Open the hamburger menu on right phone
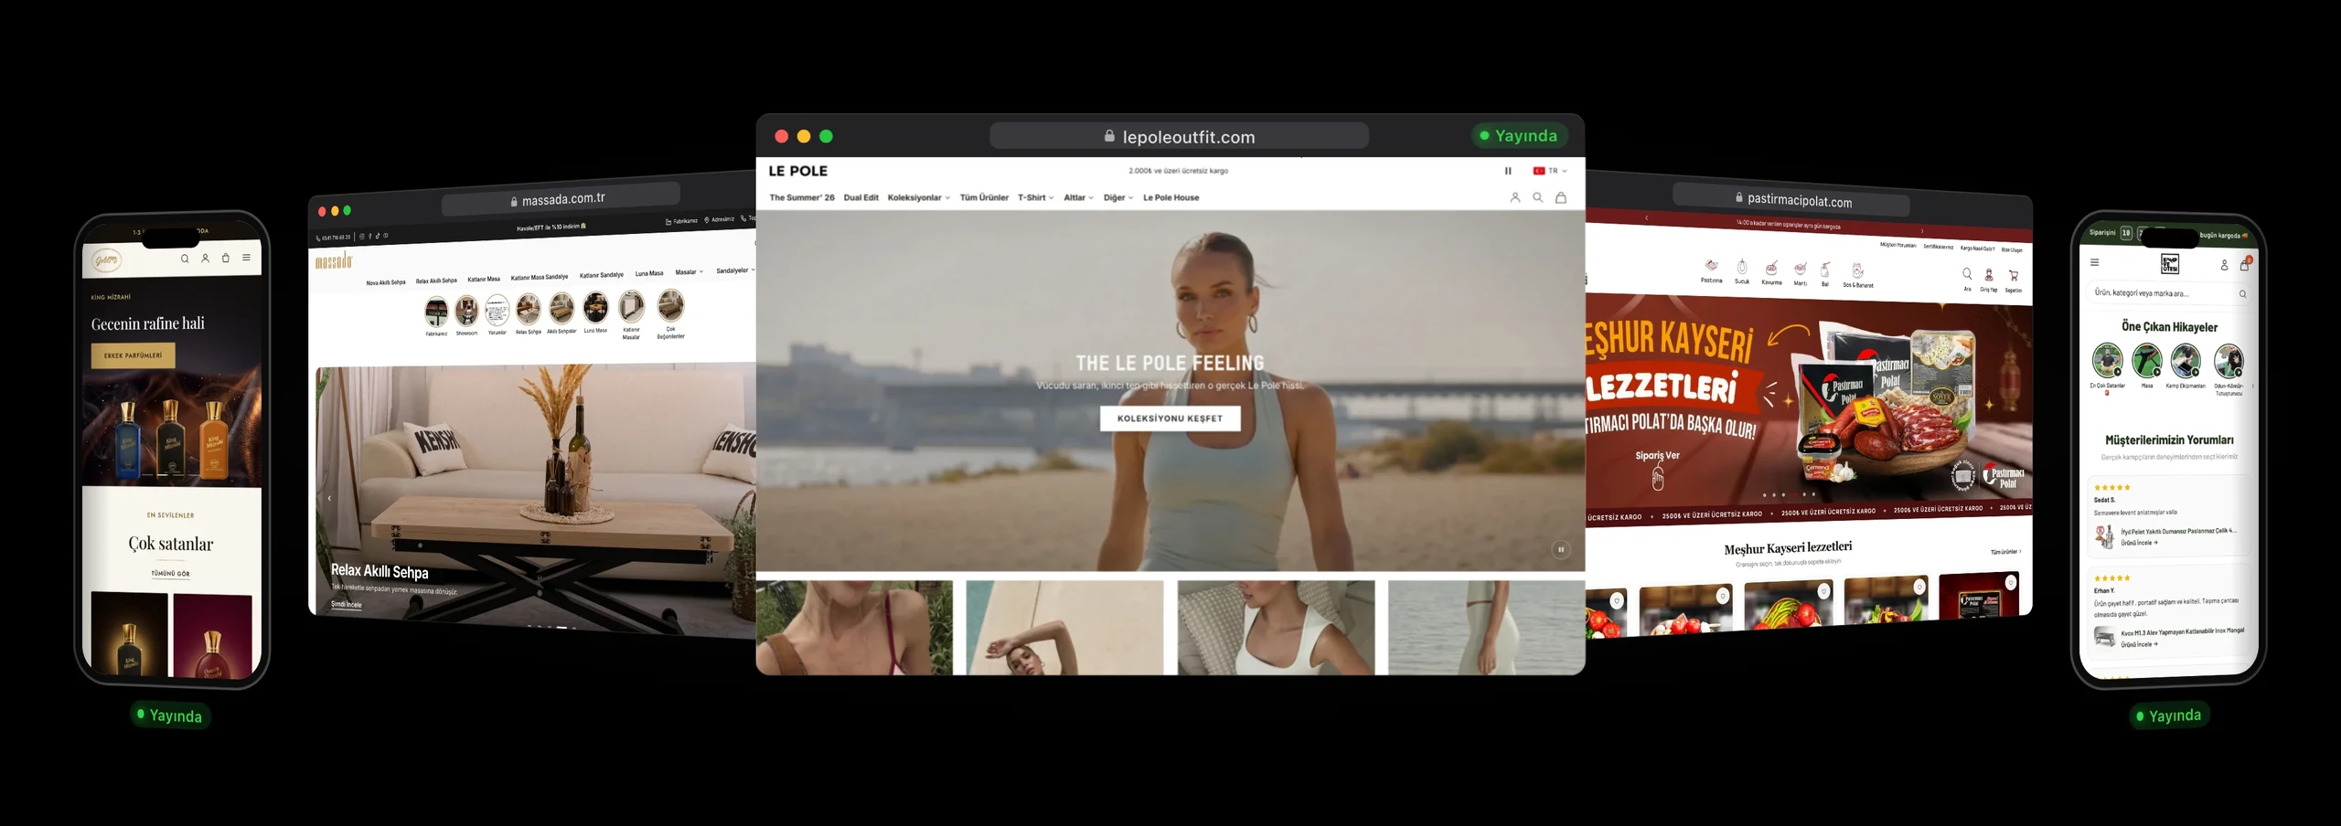 (x=2094, y=262)
